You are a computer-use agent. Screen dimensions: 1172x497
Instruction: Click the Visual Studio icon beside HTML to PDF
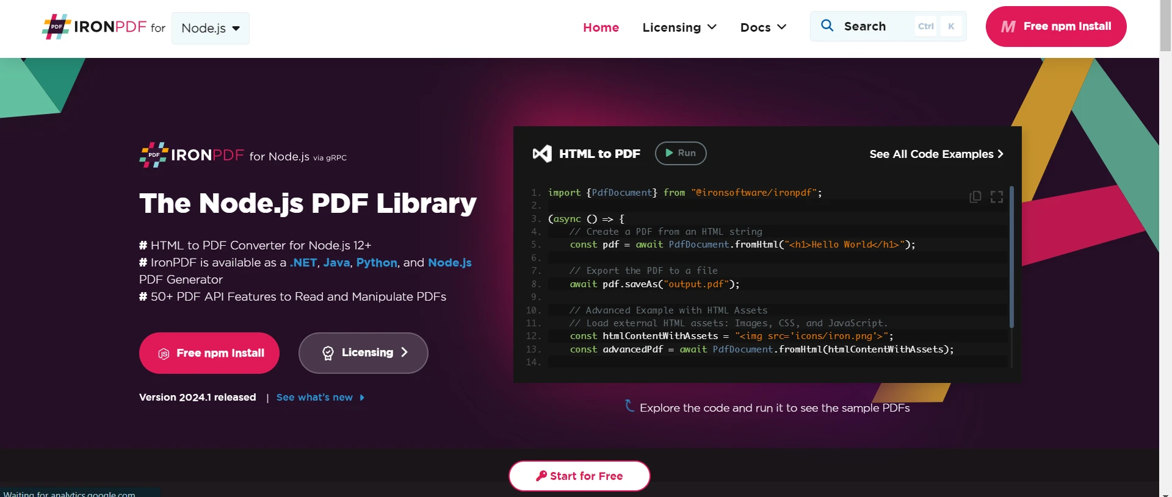pyautogui.click(x=542, y=154)
